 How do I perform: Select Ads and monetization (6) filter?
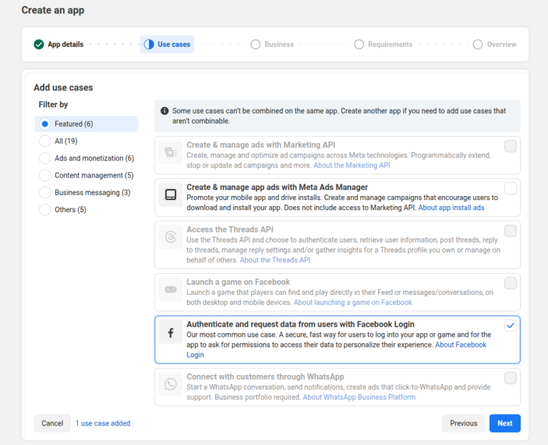pos(45,158)
